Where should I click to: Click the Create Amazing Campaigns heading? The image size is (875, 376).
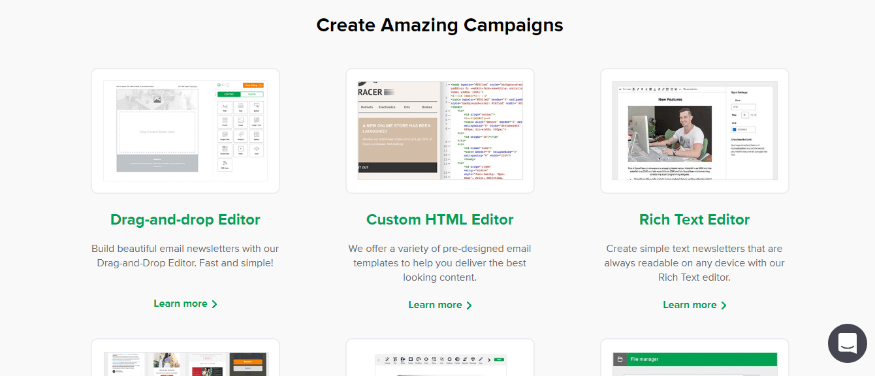tap(440, 25)
